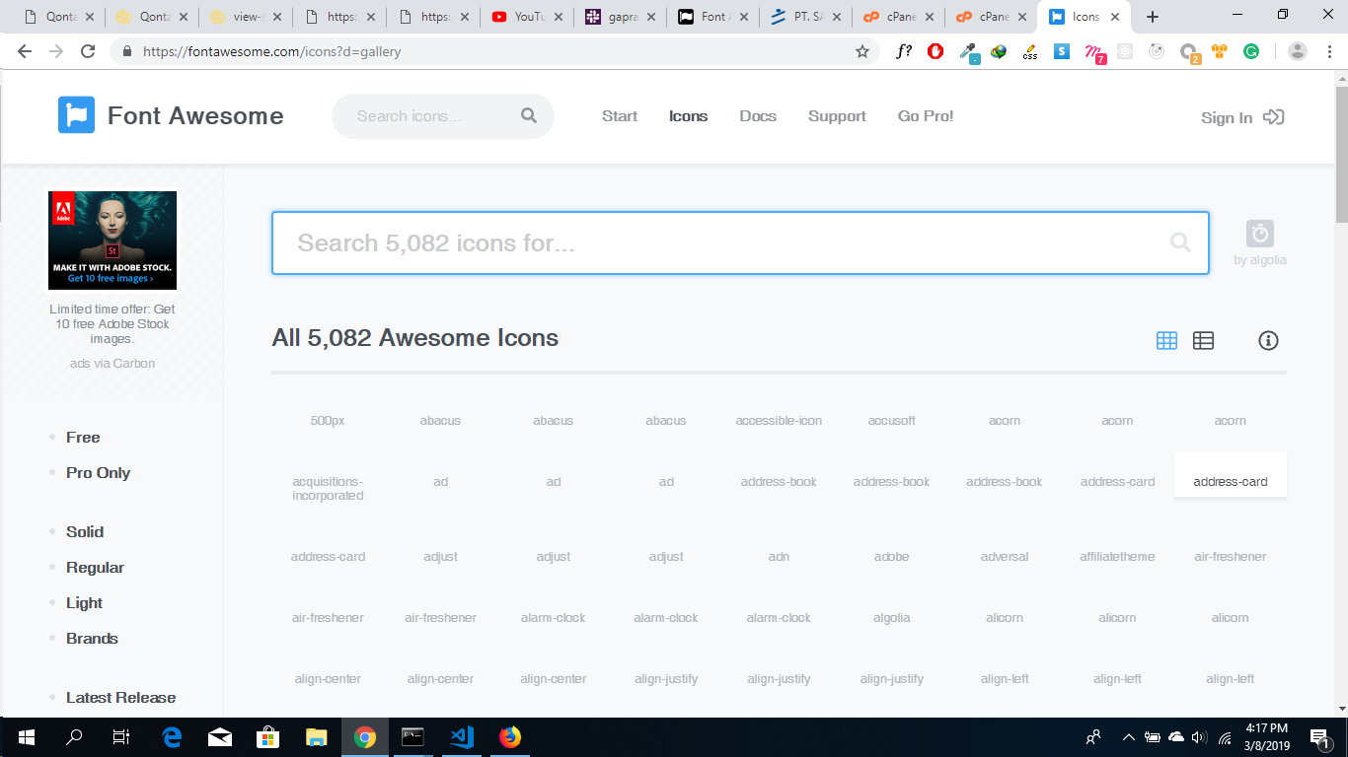Viewport: 1348px width, 757px height.
Task: Switch to grid view layout
Action: click(1166, 340)
